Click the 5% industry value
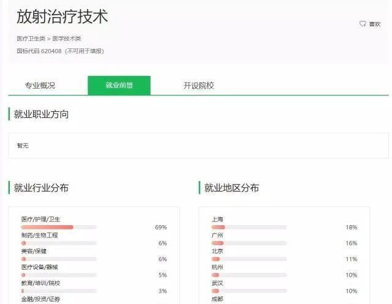Viewport: 392px width, 304px height. coord(162,275)
